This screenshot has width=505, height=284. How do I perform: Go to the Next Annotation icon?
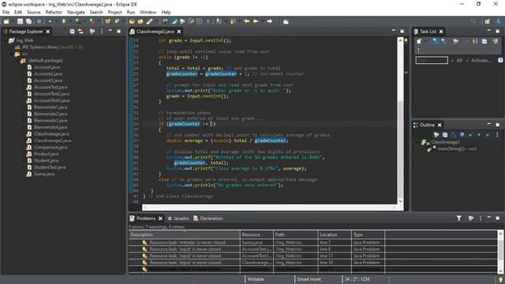tap(218, 21)
